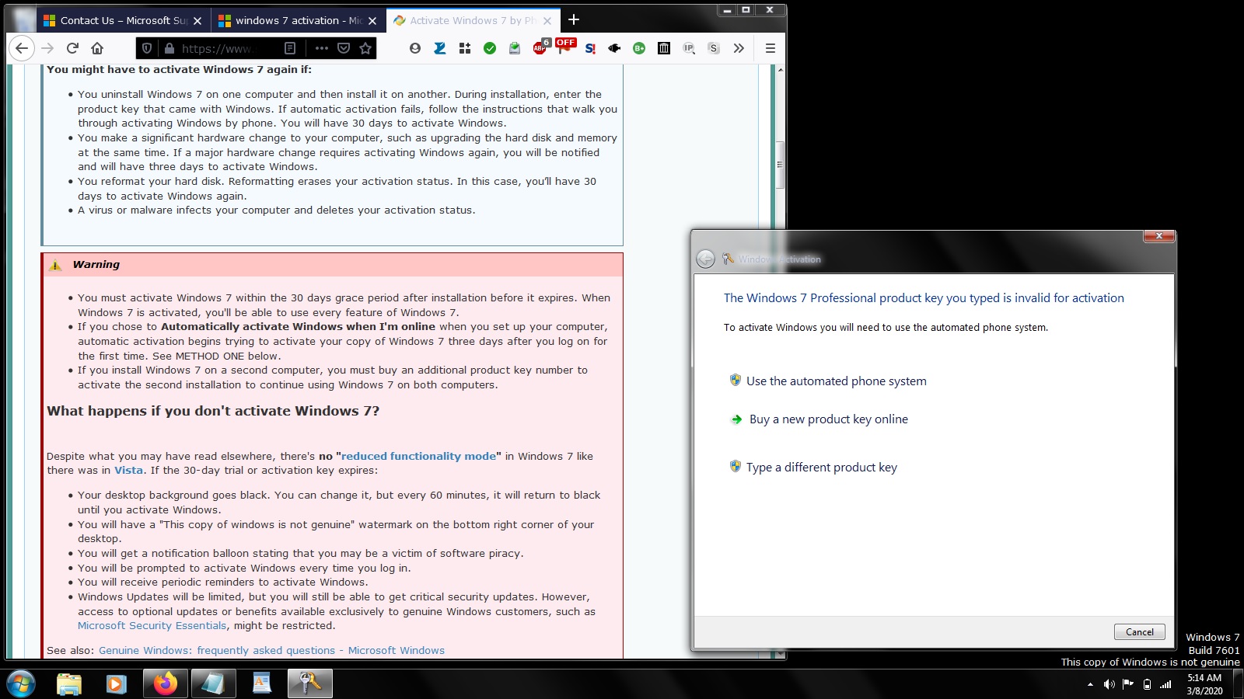This screenshot has width=1244, height=699.
Task: Show hidden system tray icons
Action: pos(1090,684)
